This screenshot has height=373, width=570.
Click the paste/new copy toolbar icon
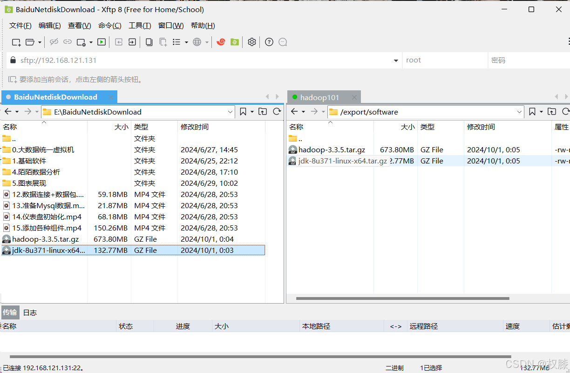tap(163, 42)
